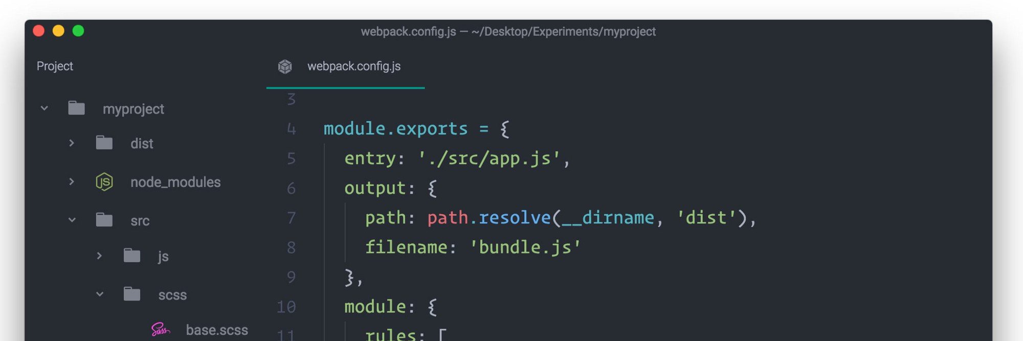Close the window with red button
Screen dimensions: 1023x341
(39, 31)
